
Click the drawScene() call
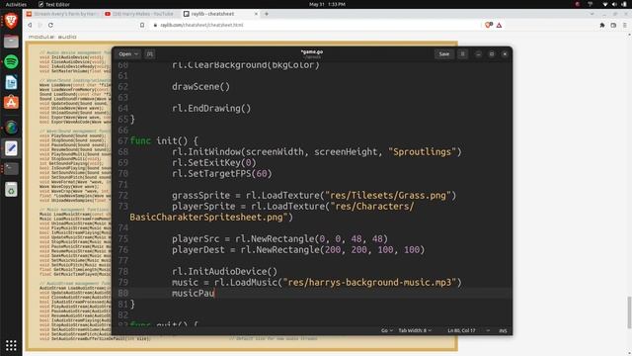pyautogui.click(x=200, y=87)
